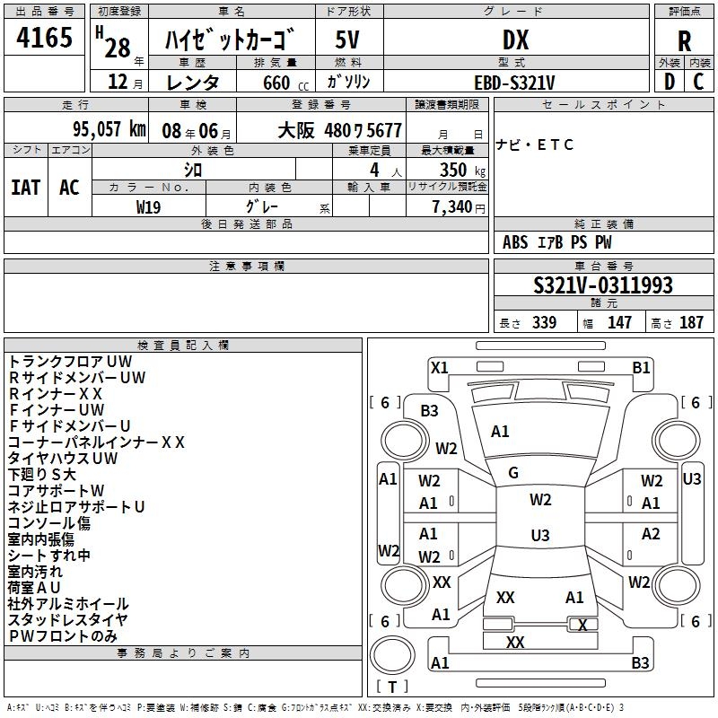Select the G windshield mark on the car diagram
718x718 pixels.
(x=513, y=473)
